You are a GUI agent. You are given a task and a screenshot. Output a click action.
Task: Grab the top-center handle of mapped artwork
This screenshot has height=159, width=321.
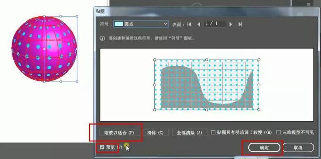[207, 60]
